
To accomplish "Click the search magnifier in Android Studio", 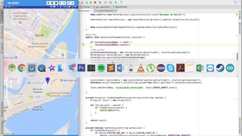I will point(235,2).
